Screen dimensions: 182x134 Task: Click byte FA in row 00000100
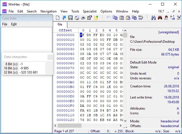tap(82, 110)
